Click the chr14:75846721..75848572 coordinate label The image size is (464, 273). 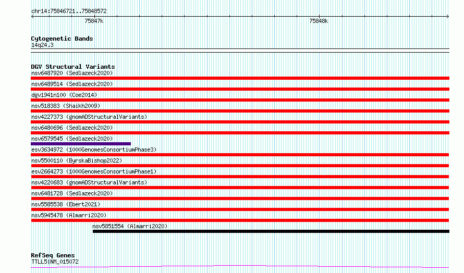tap(69, 11)
